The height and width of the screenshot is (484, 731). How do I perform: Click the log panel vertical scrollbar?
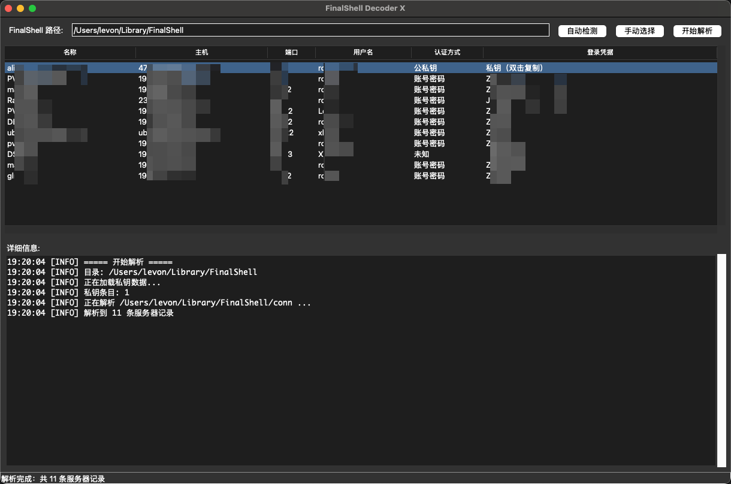pos(721,359)
